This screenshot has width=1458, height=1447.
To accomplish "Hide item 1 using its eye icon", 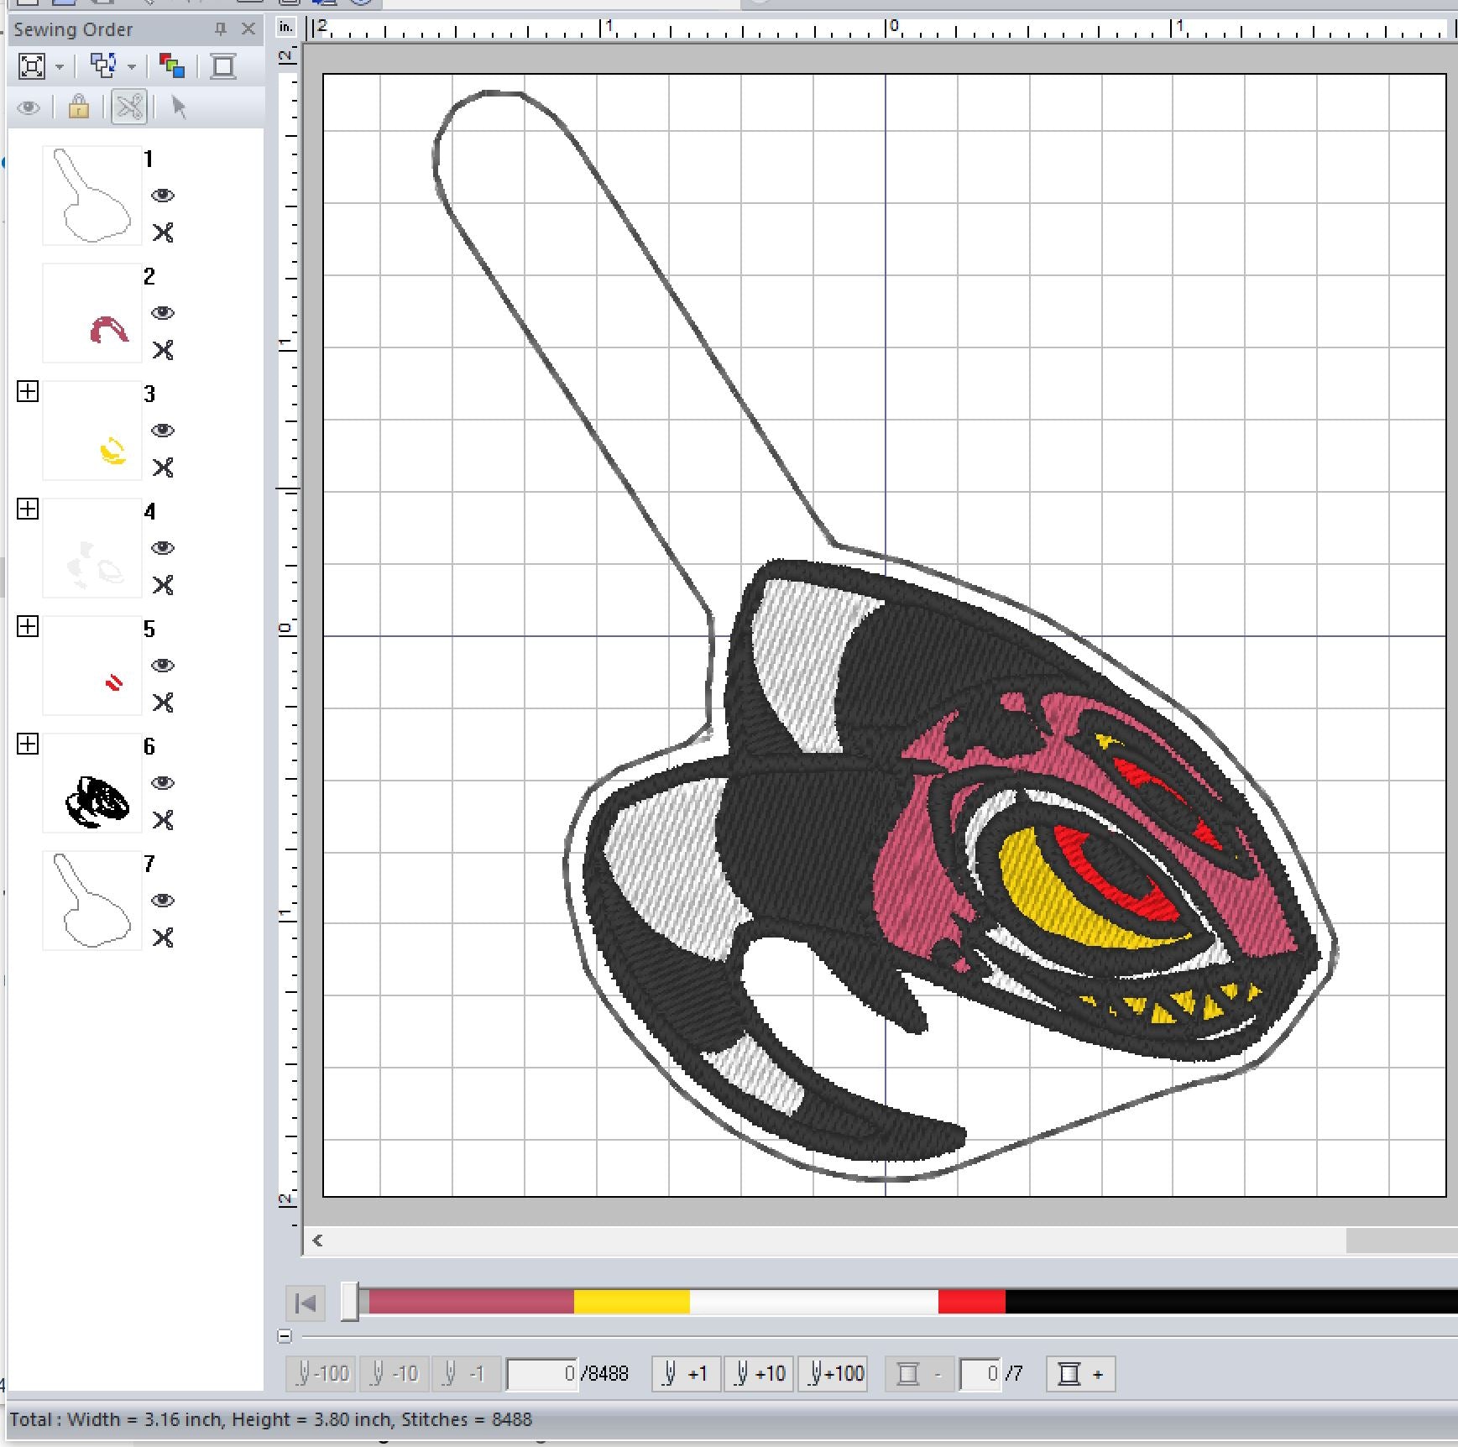I will click(x=163, y=196).
